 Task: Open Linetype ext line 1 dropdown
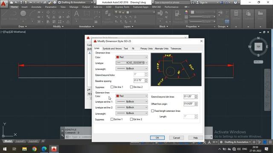tap(132, 102)
